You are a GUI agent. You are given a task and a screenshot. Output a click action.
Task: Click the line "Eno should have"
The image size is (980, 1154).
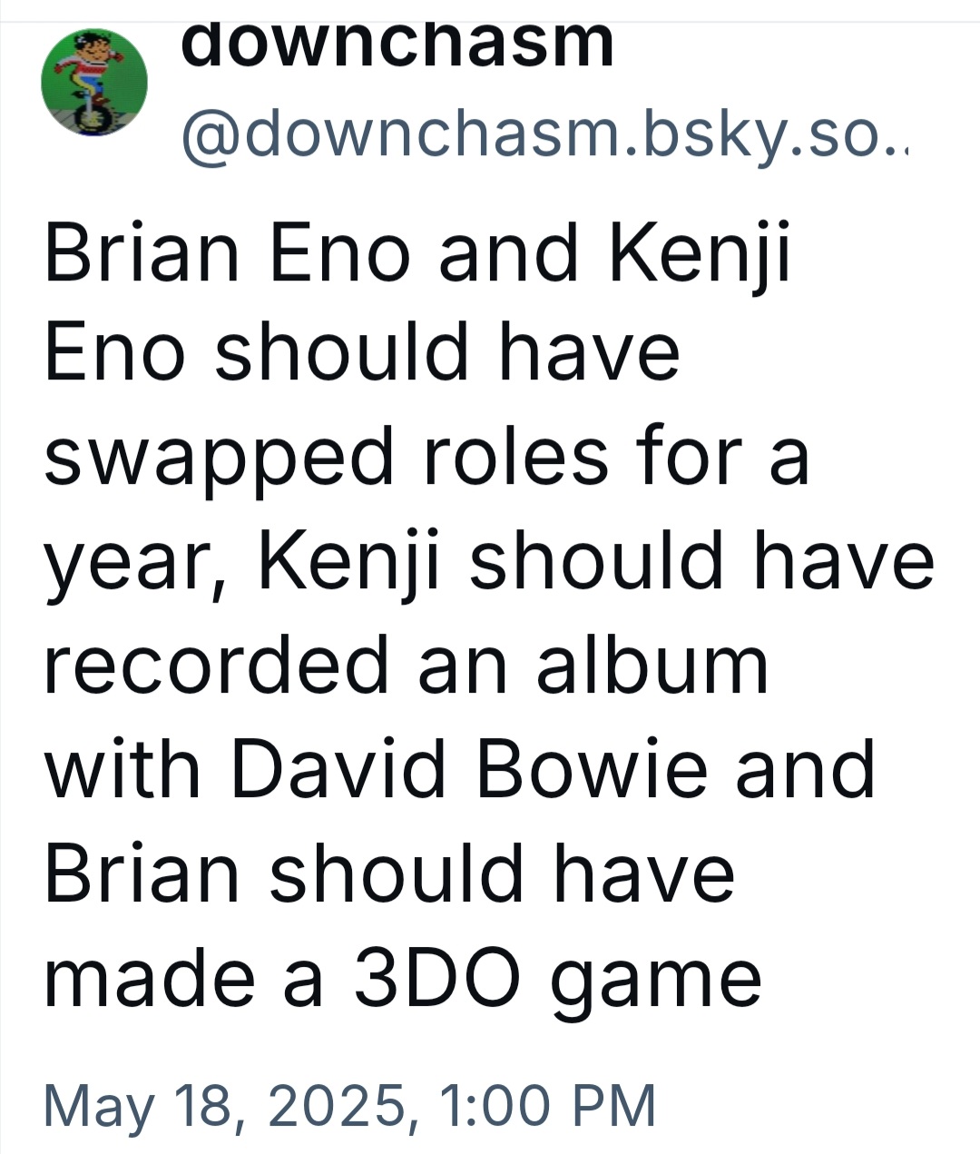pyautogui.click(x=361, y=353)
